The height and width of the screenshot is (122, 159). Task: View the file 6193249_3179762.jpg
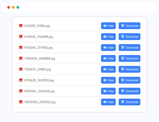coord(108,48)
